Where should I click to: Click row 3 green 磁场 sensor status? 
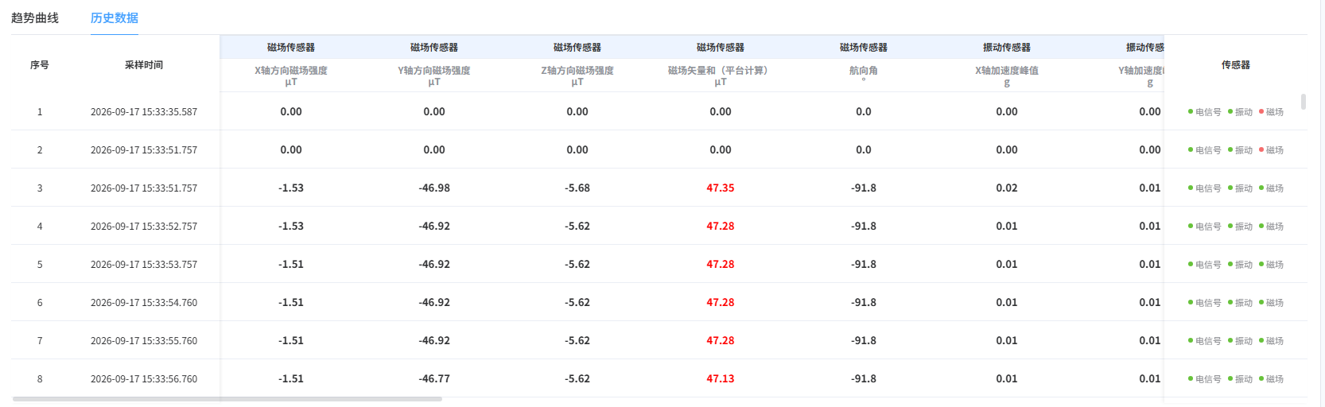click(x=1272, y=188)
